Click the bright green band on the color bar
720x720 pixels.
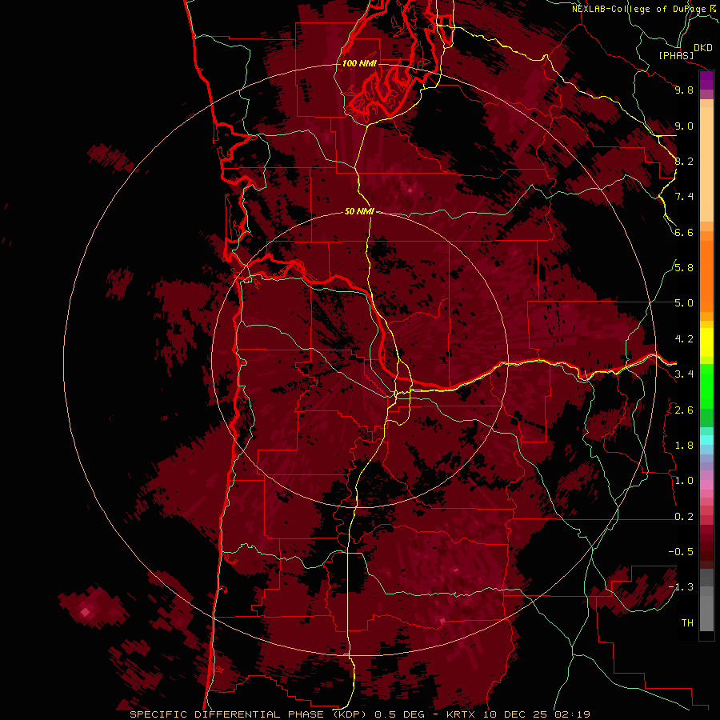[706, 386]
